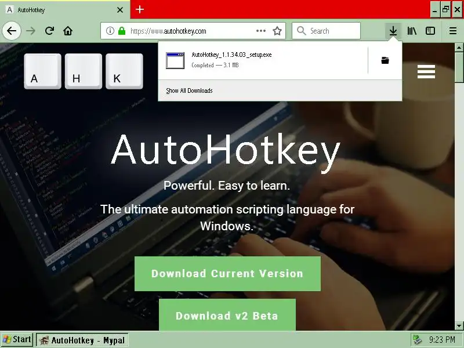464x348 pixels.
Task: Click the Download Current Version button
Action: (227, 274)
